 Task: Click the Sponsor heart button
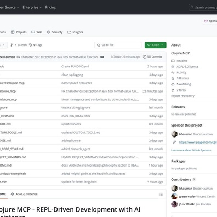click(209, 21)
